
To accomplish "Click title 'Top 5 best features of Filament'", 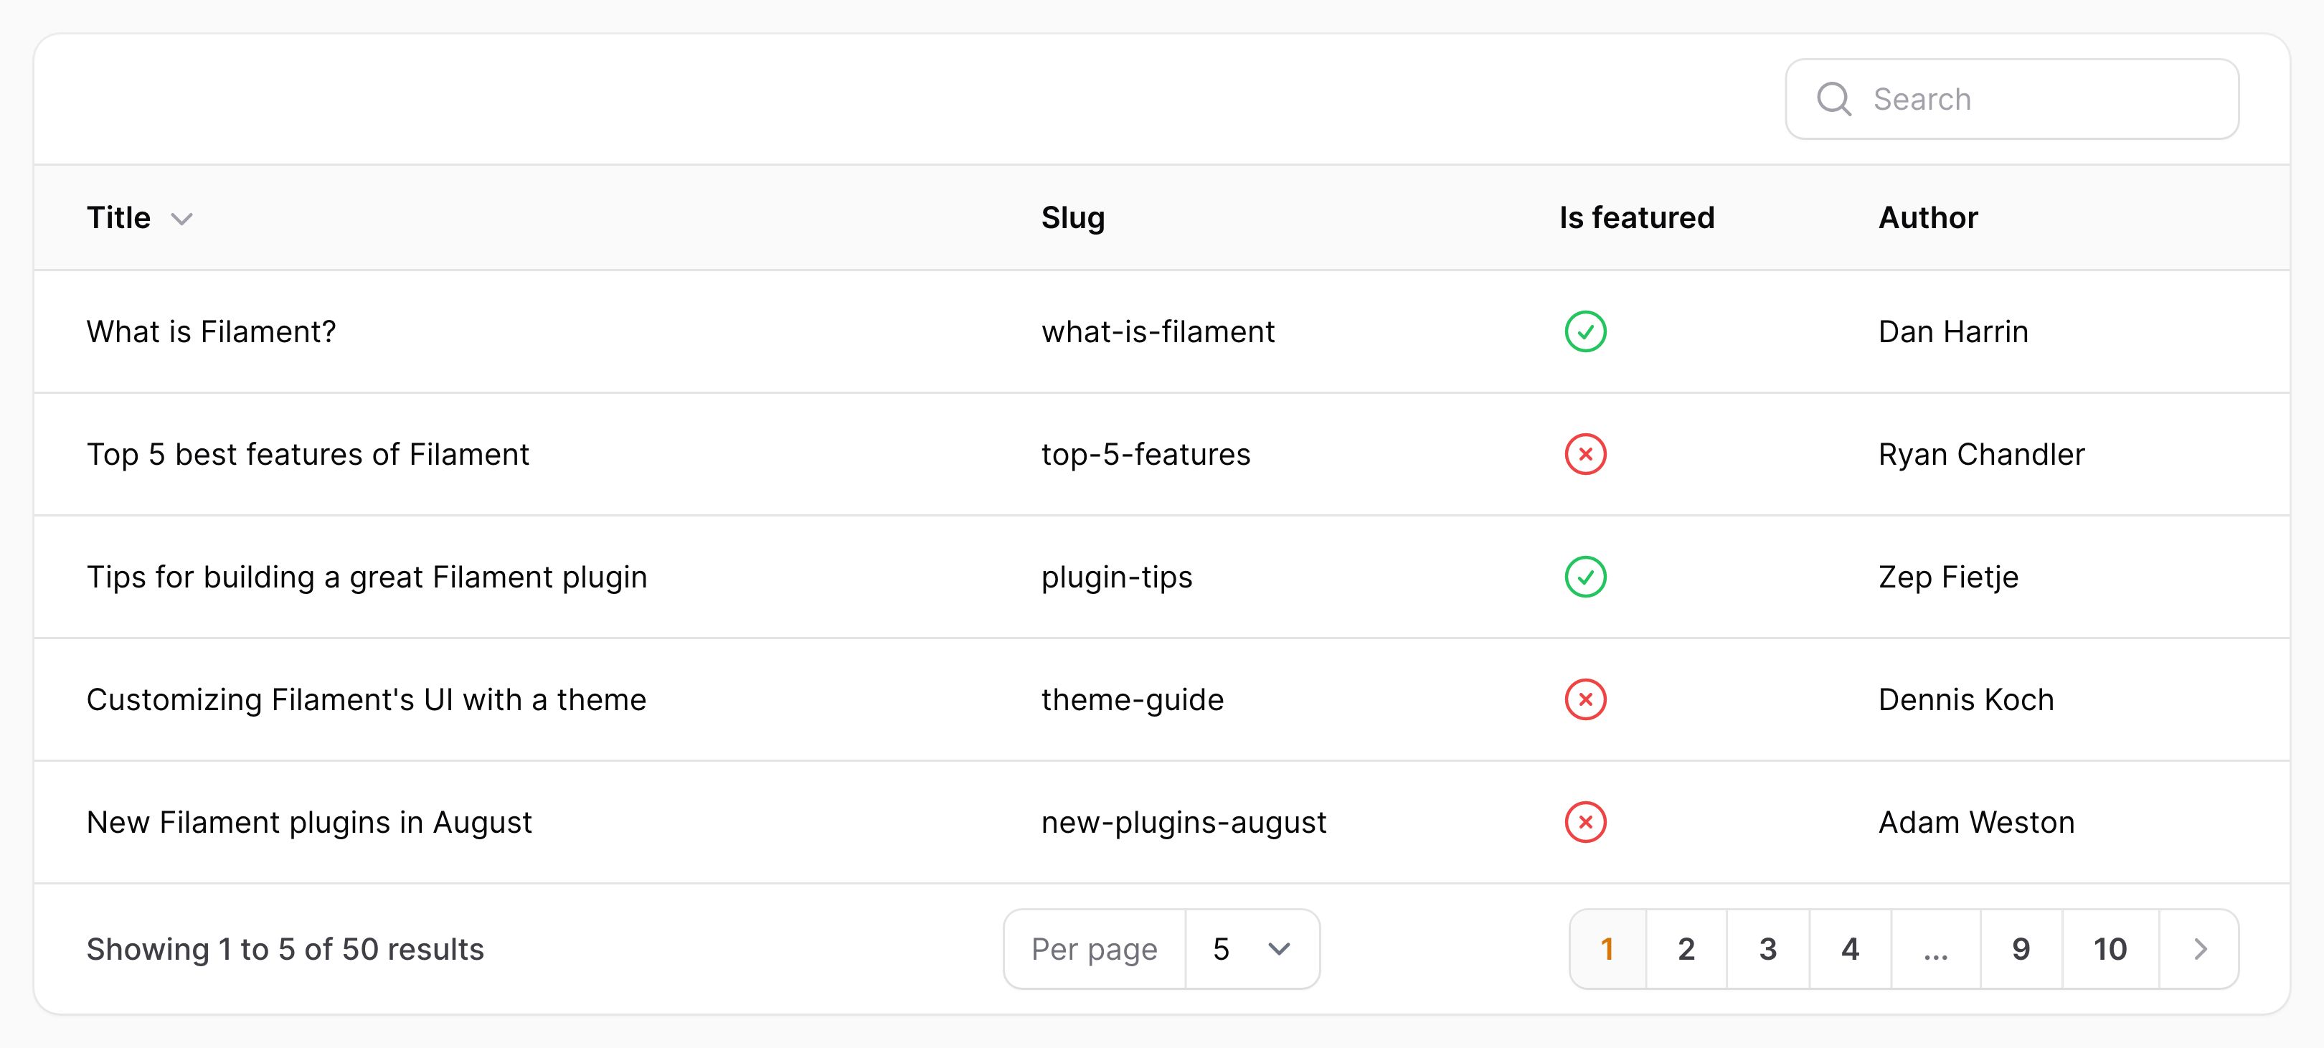I will [308, 453].
